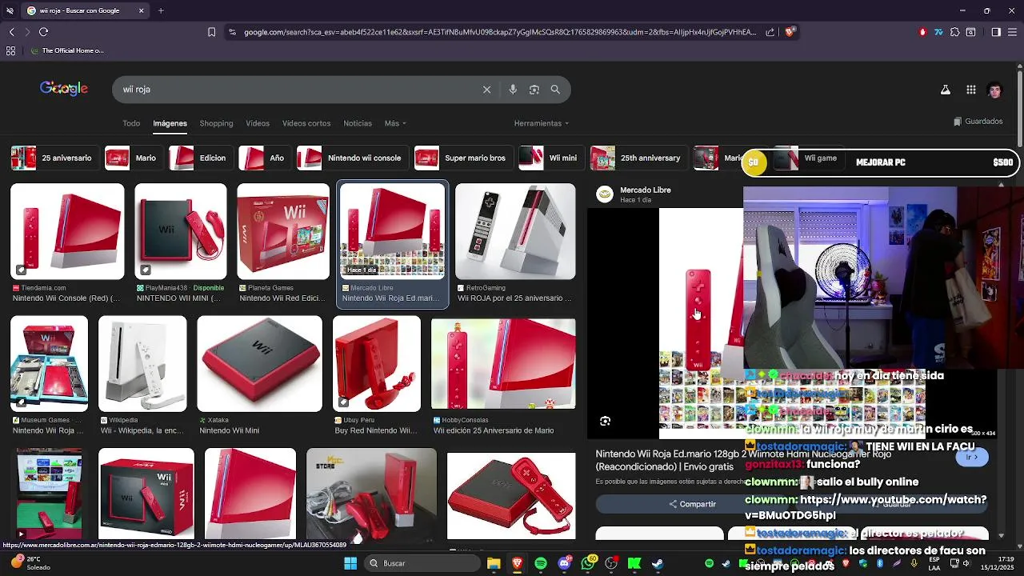Open the RetroGaming Wii ROJA image
This screenshot has width=1024, height=576.
coord(515,232)
